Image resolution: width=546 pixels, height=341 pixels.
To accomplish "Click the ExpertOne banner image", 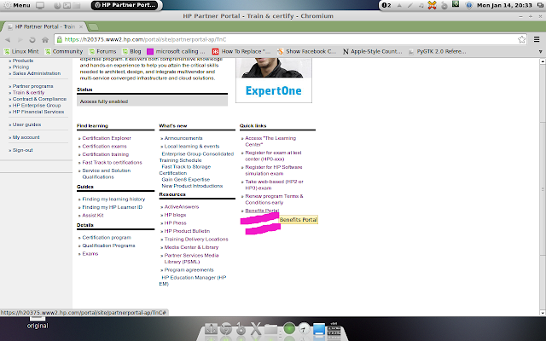I will (274, 80).
